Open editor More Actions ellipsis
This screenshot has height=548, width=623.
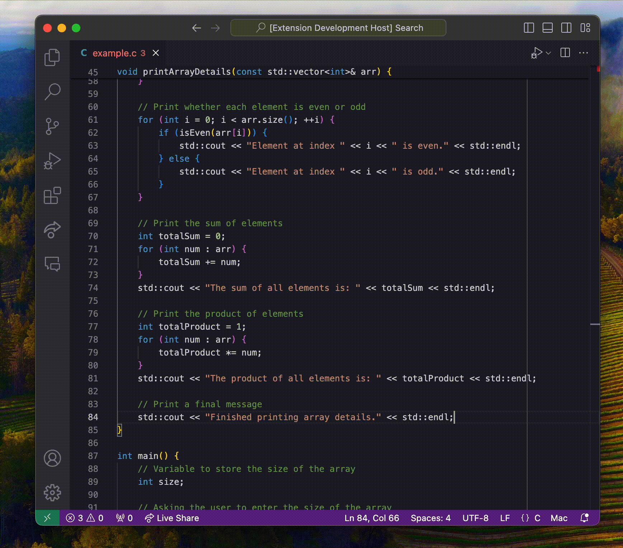point(584,53)
